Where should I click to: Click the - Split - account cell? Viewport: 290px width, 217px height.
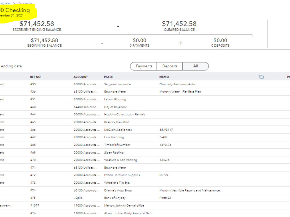[79, 198]
